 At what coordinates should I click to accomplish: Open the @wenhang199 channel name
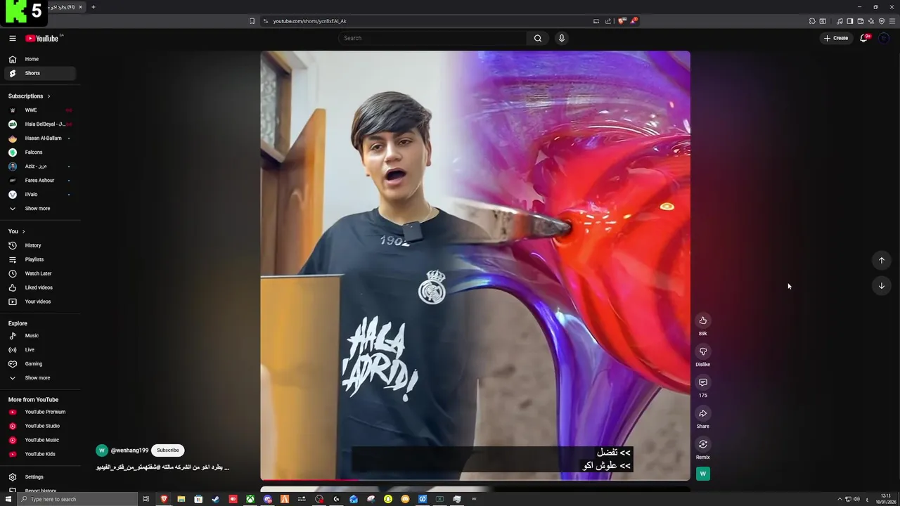(x=129, y=450)
